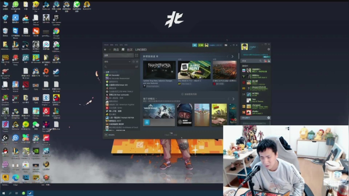Click the Steam icon in the taskbar
The width and height of the screenshot is (349, 196).
30,193
